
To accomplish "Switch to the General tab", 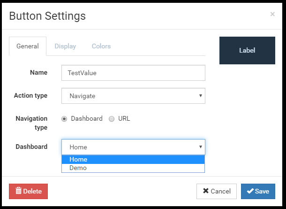I will point(28,46).
